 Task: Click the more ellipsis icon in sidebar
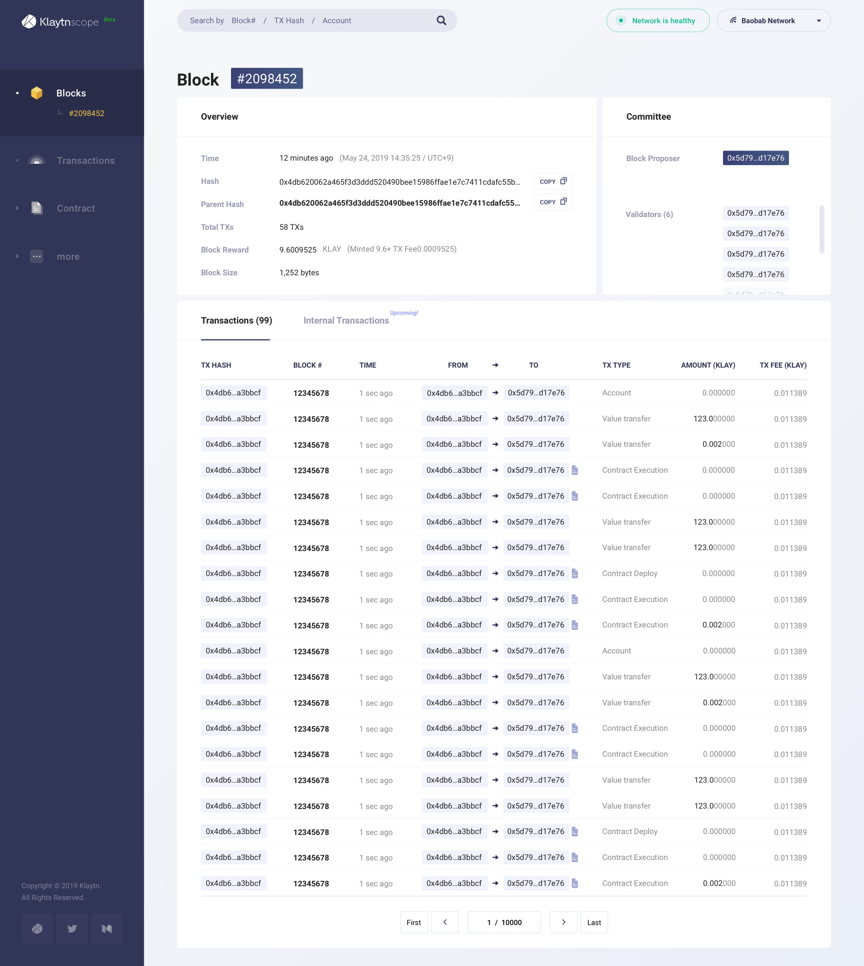coord(36,257)
